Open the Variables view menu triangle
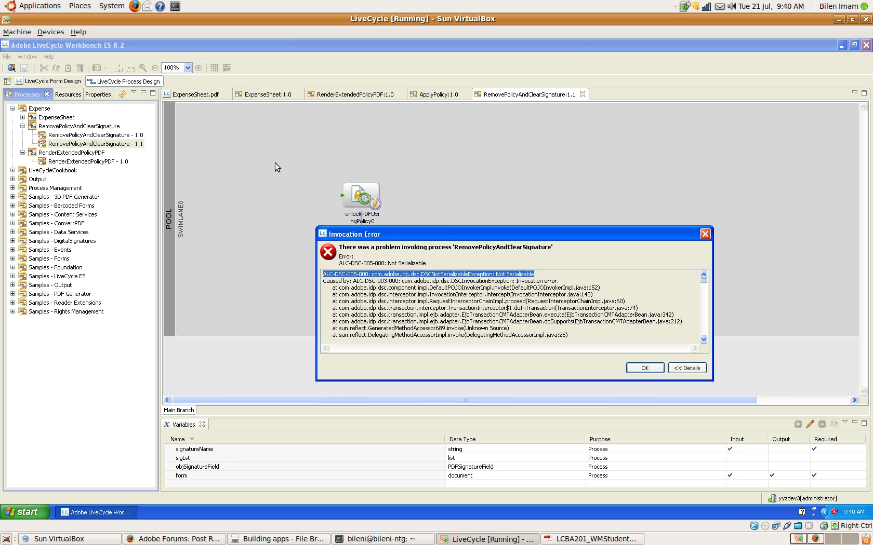Viewport: 873px width, 545px height. click(845, 423)
